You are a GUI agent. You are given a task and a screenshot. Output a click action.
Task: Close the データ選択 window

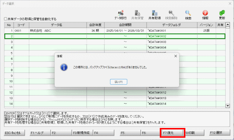(230, 3)
